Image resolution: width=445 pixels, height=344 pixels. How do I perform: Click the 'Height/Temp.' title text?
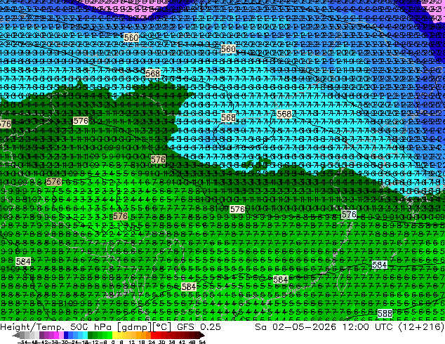coord(34,327)
